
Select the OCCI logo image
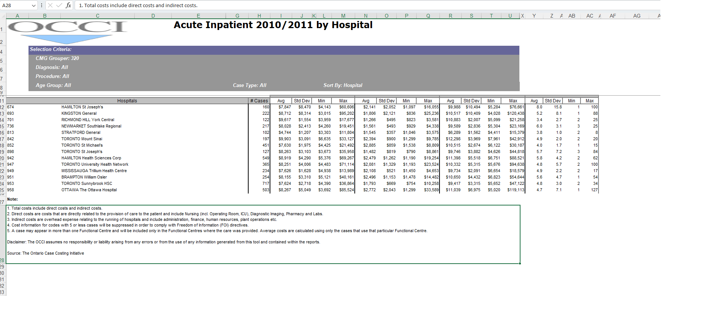67,32
